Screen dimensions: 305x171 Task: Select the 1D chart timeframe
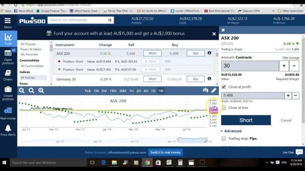tap(153, 91)
